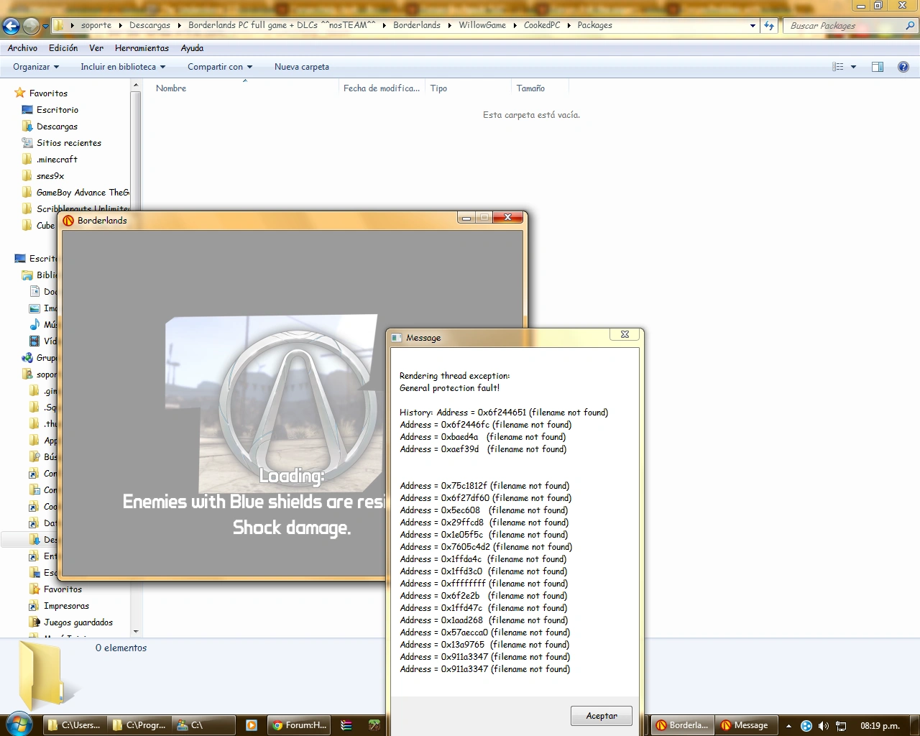Open the Herramientas menu
The height and width of the screenshot is (736, 920).
tap(142, 48)
